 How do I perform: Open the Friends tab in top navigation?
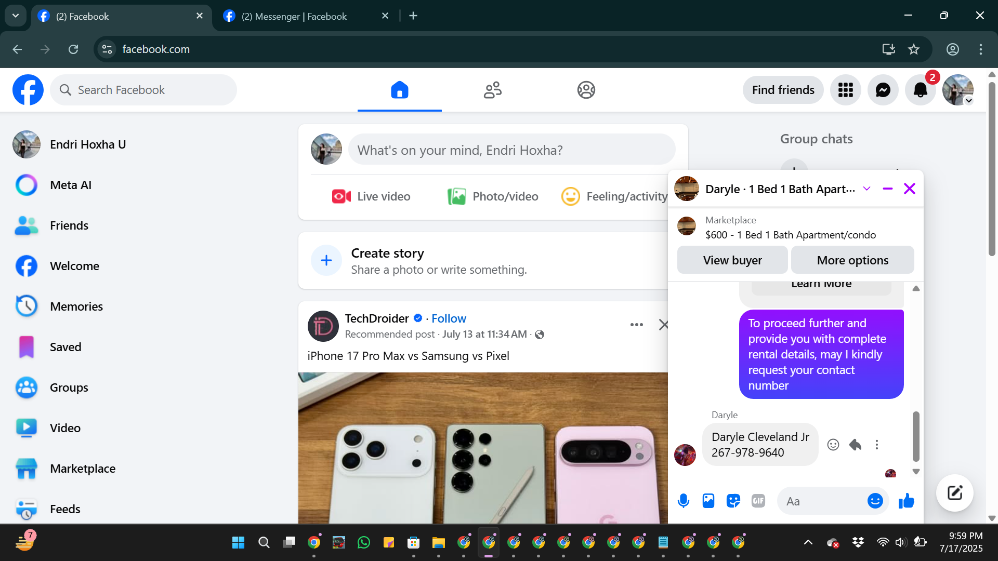493,90
